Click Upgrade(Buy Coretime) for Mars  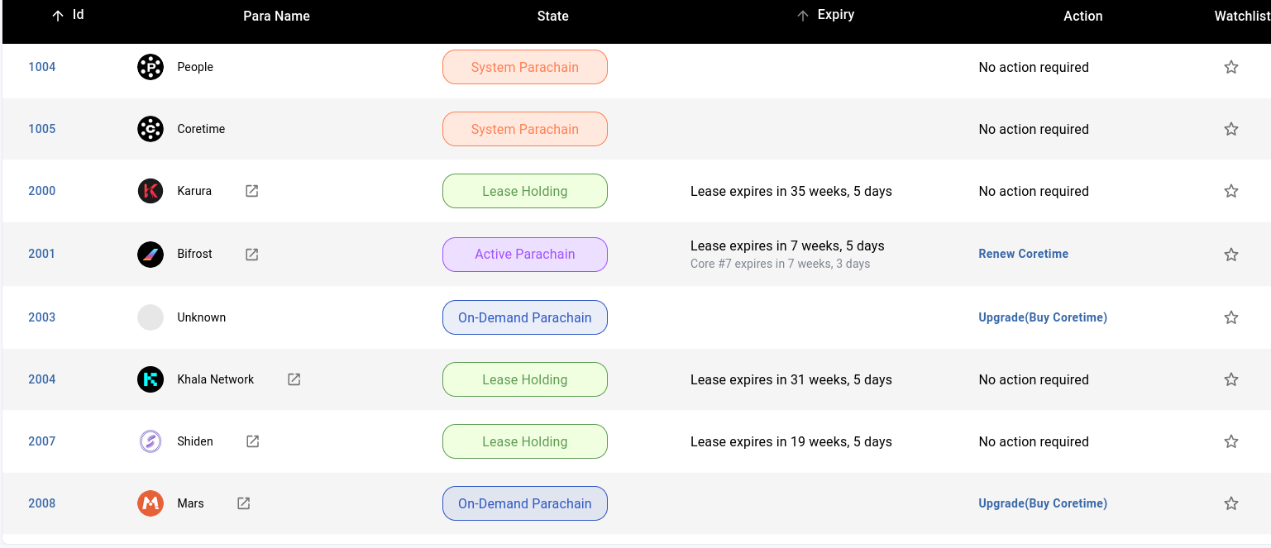coord(1042,503)
